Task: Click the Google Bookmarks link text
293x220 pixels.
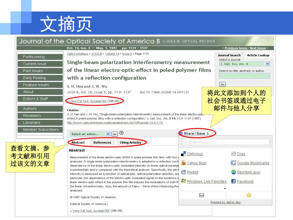Action: coord(253,163)
